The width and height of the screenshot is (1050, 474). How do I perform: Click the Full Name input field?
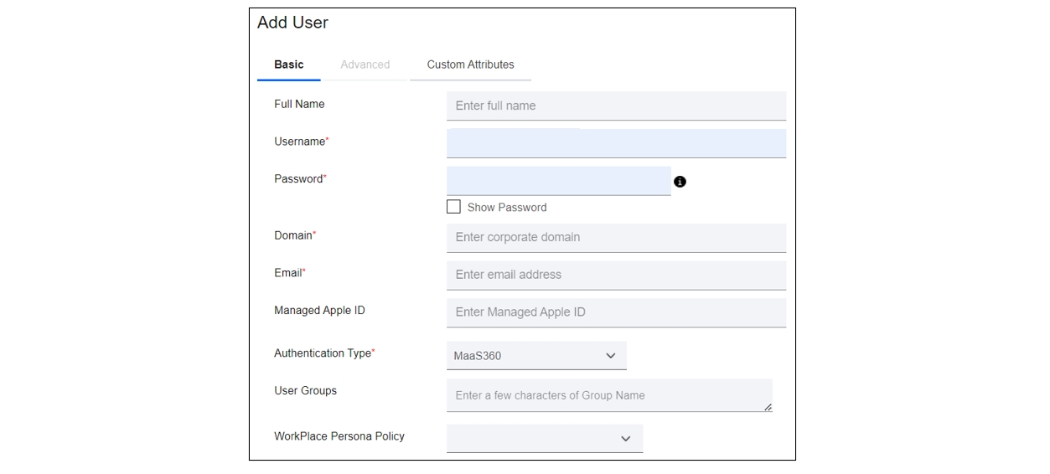pos(616,106)
